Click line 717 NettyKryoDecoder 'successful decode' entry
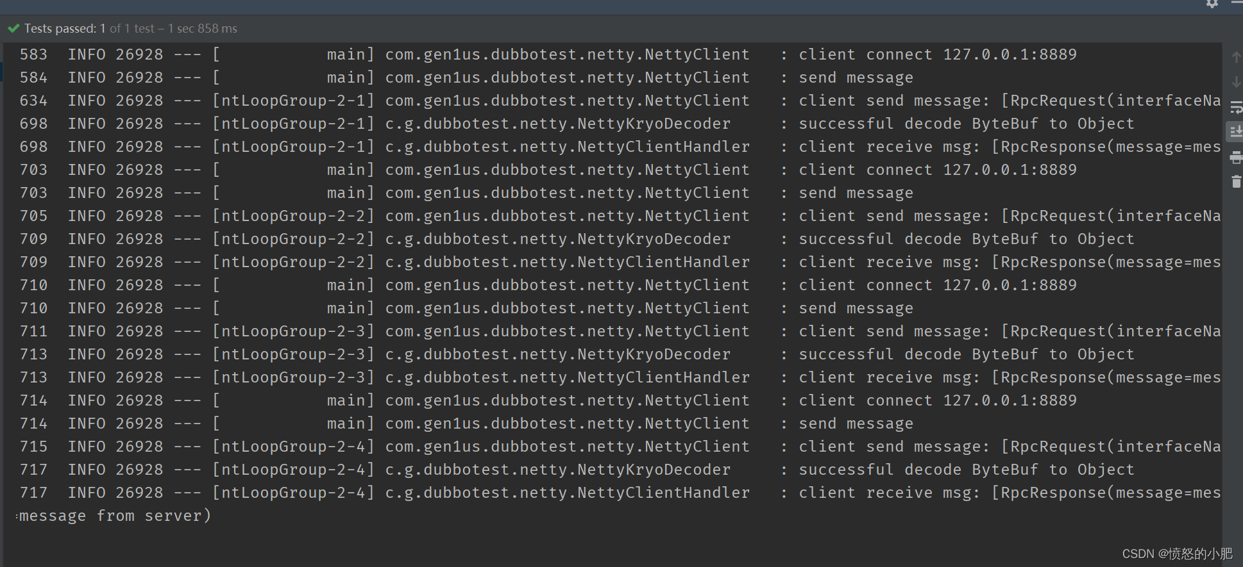 pyautogui.click(x=577, y=470)
